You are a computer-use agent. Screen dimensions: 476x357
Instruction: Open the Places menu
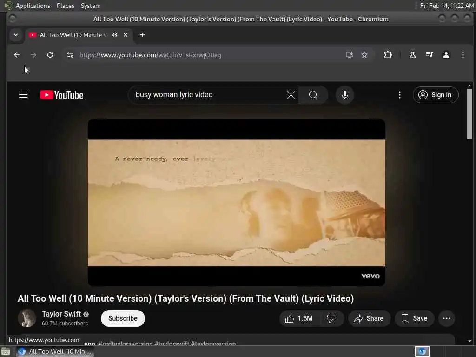66,6
